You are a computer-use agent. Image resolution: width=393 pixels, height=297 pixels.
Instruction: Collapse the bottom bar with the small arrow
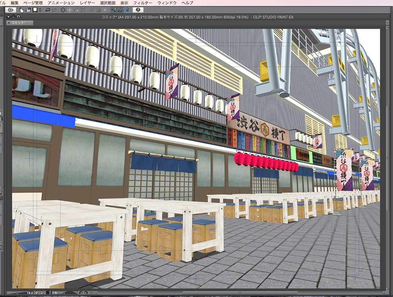click(x=96, y=293)
